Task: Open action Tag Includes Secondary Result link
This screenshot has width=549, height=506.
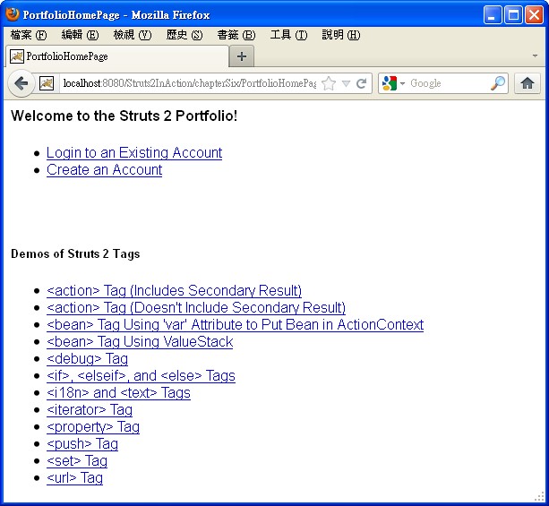Action: tap(174, 291)
